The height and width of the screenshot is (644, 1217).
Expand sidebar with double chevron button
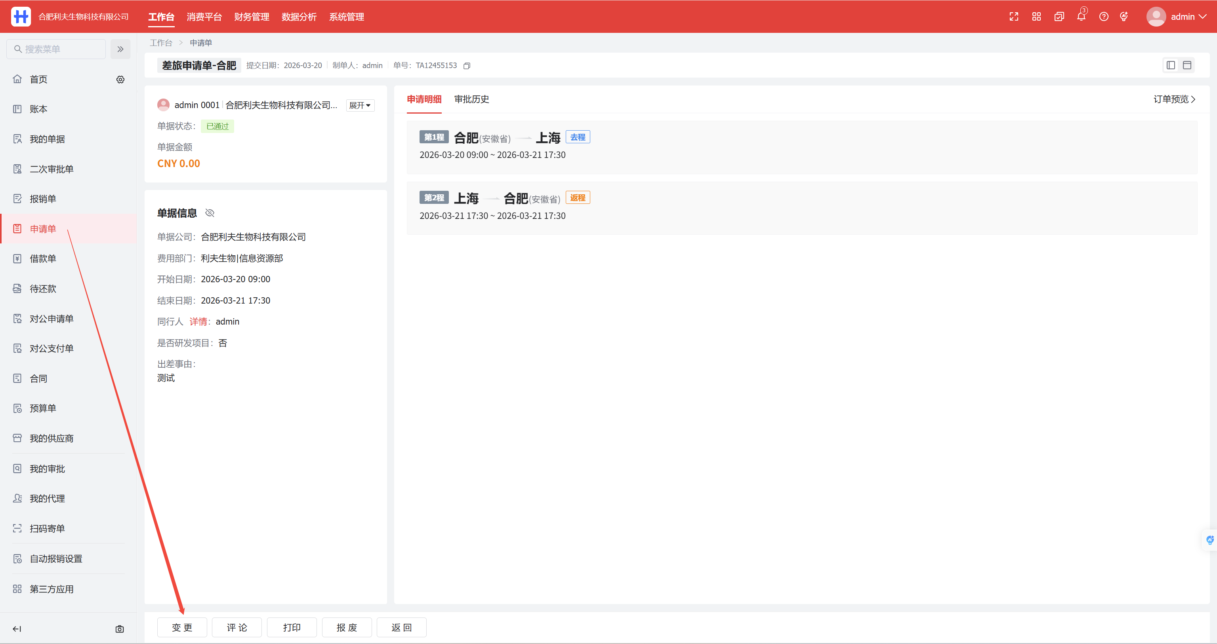(x=120, y=49)
